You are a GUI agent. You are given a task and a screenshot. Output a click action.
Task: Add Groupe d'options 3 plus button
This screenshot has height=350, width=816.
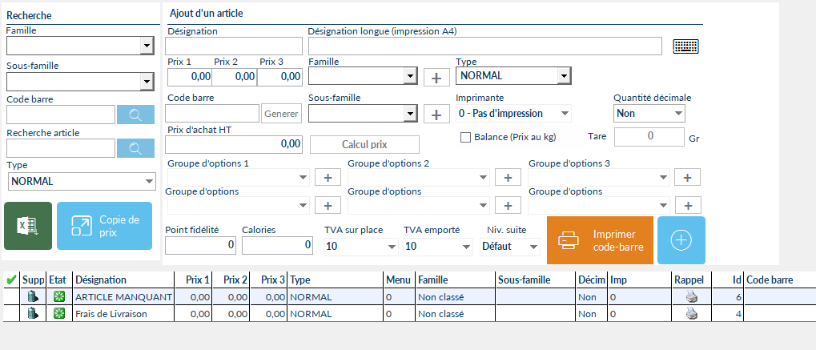pyautogui.click(x=687, y=177)
